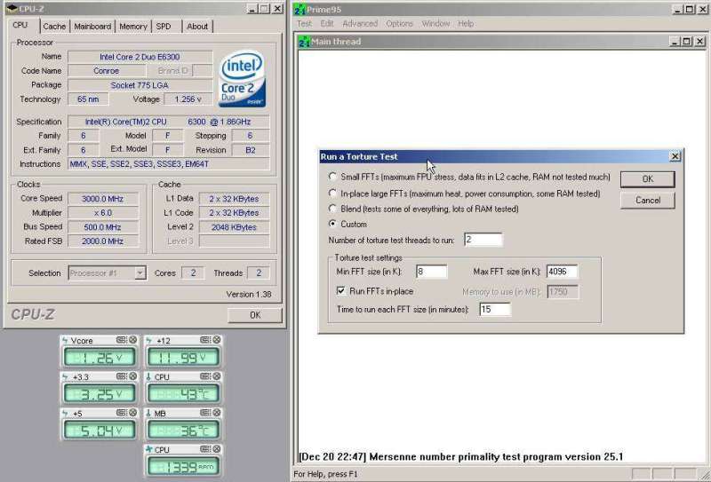Image resolution: width=711 pixels, height=482 pixels.
Task: Click the Memory to use field
Action: coord(563,292)
